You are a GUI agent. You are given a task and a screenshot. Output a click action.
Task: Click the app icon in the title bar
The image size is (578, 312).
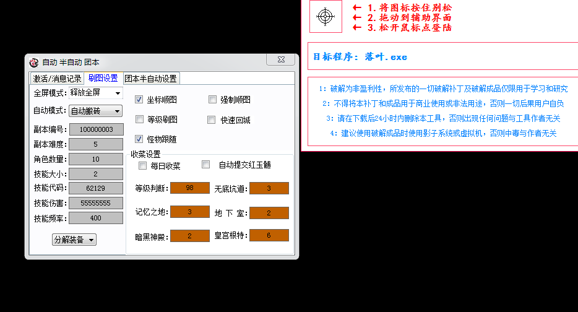tap(34, 62)
